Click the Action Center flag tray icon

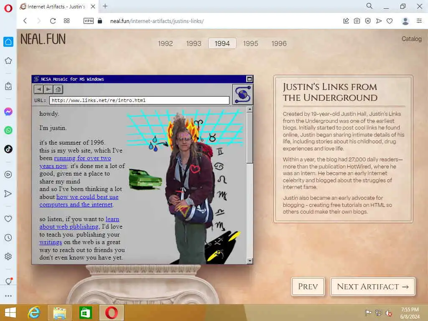pos(368,313)
